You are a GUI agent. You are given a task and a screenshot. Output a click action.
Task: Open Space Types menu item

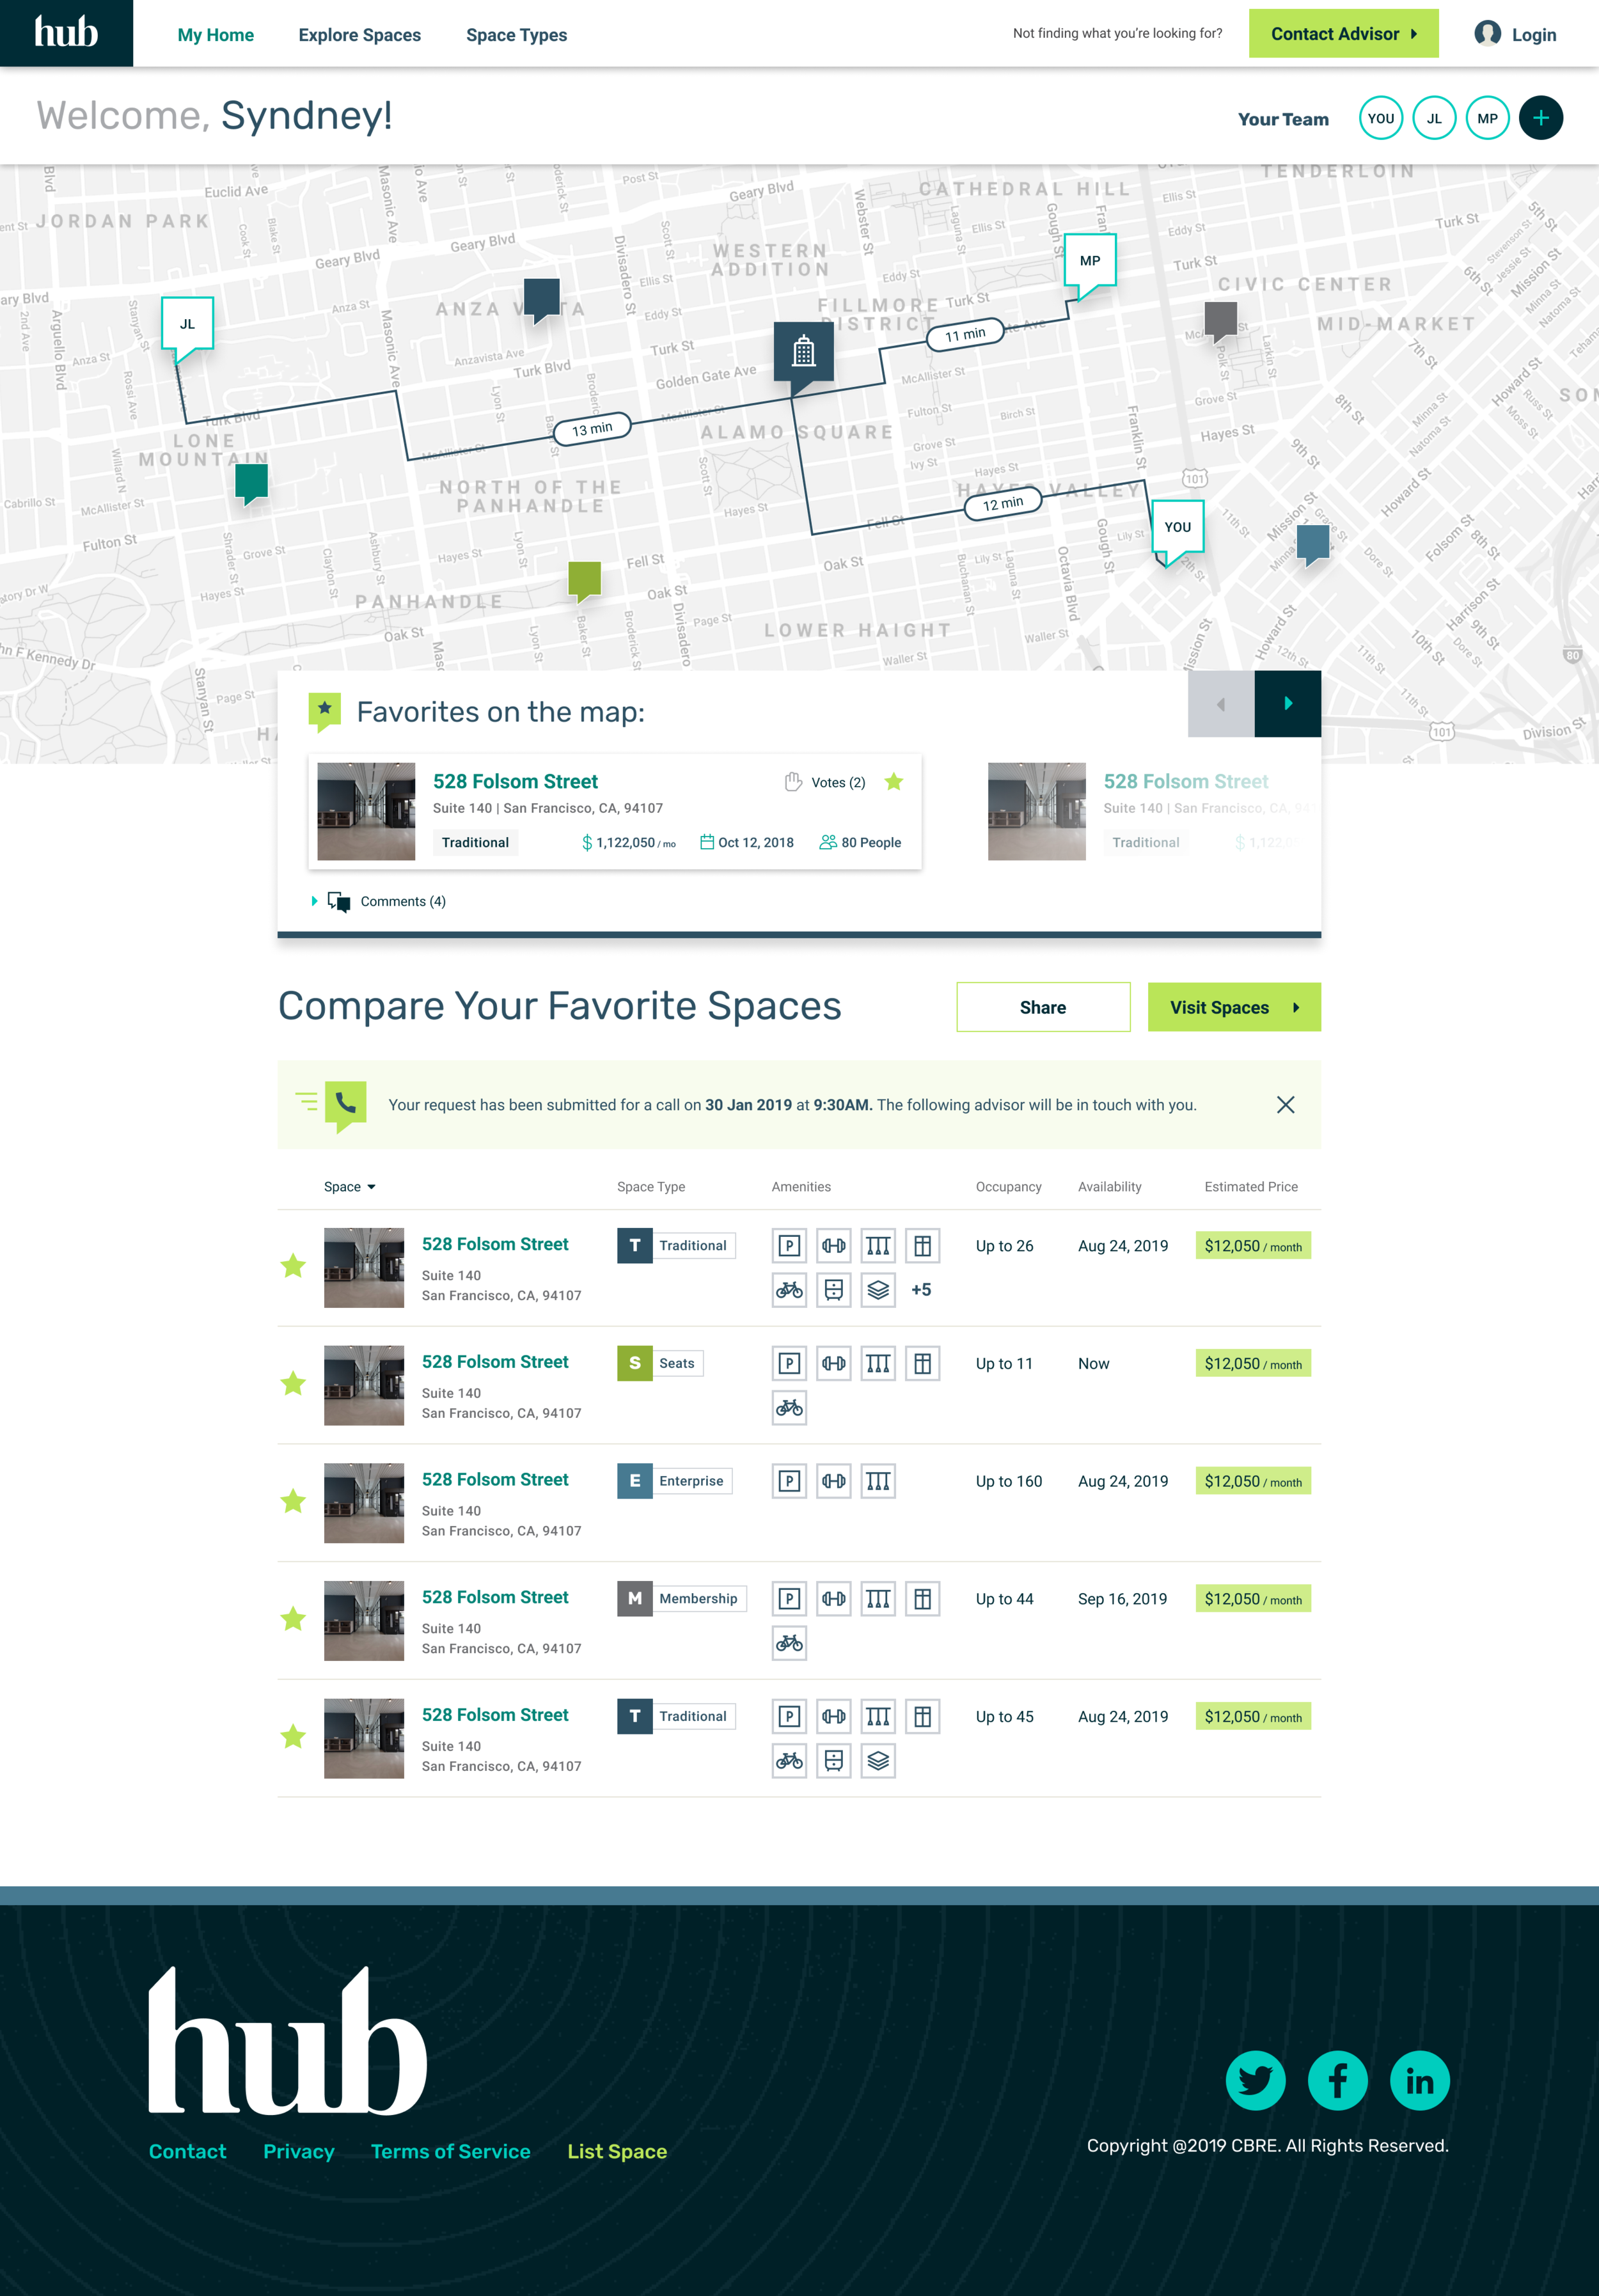[516, 35]
